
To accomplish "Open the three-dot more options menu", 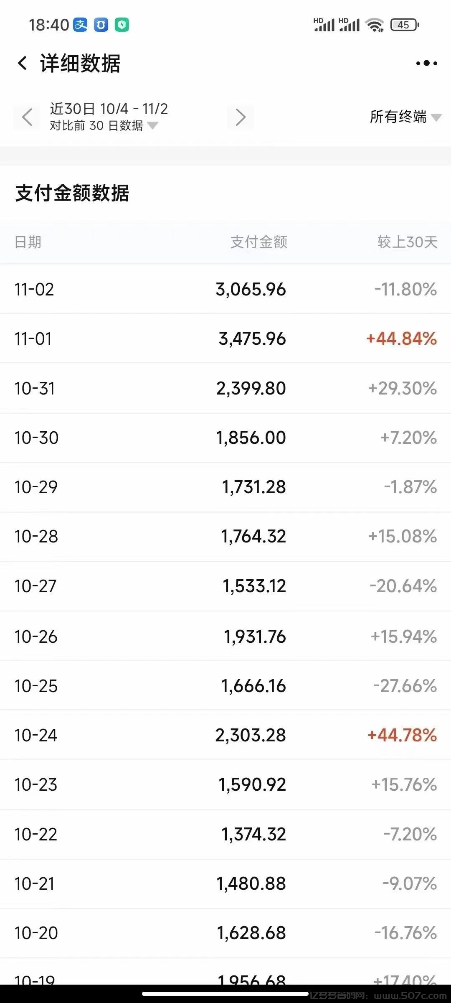I will pyautogui.click(x=426, y=64).
